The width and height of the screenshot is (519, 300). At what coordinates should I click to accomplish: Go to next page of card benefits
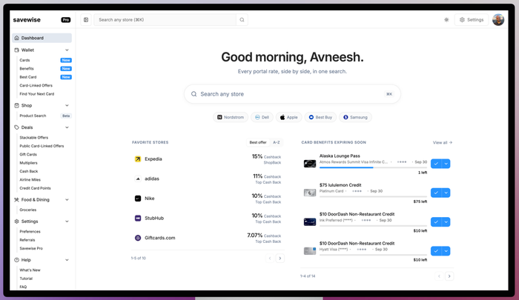pyautogui.click(x=449, y=276)
